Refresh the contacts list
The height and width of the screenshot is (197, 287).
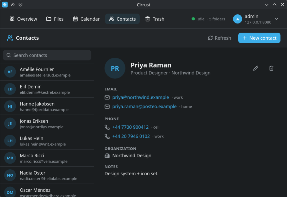click(x=219, y=38)
